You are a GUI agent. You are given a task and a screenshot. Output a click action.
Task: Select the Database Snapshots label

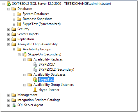tap(38, 19)
